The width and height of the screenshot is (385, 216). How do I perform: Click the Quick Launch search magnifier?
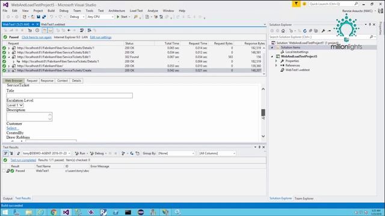pos(356,4)
